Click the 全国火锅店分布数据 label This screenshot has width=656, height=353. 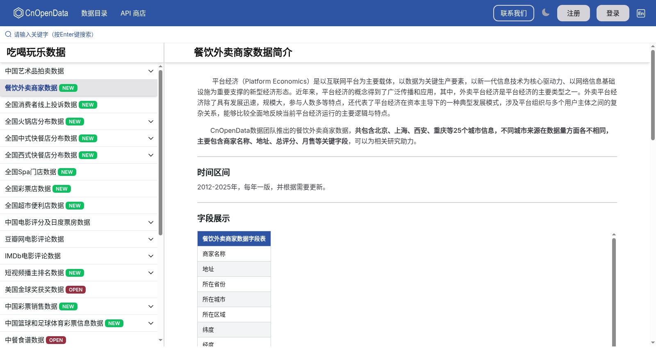pyautogui.click(x=34, y=121)
